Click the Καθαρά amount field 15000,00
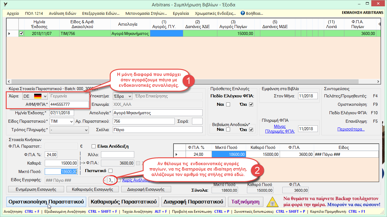Image resolution: width=387 pixels, height=217 pixels. tap(61, 163)
